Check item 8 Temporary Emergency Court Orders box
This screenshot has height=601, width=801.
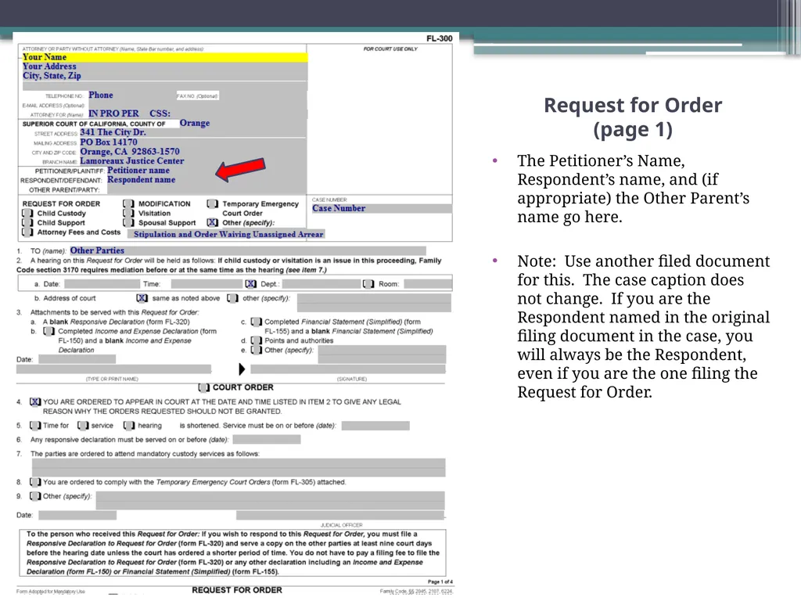click(35, 482)
